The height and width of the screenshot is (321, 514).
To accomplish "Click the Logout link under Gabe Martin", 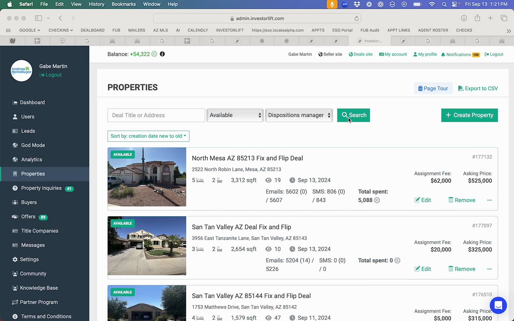I will pyautogui.click(x=51, y=75).
